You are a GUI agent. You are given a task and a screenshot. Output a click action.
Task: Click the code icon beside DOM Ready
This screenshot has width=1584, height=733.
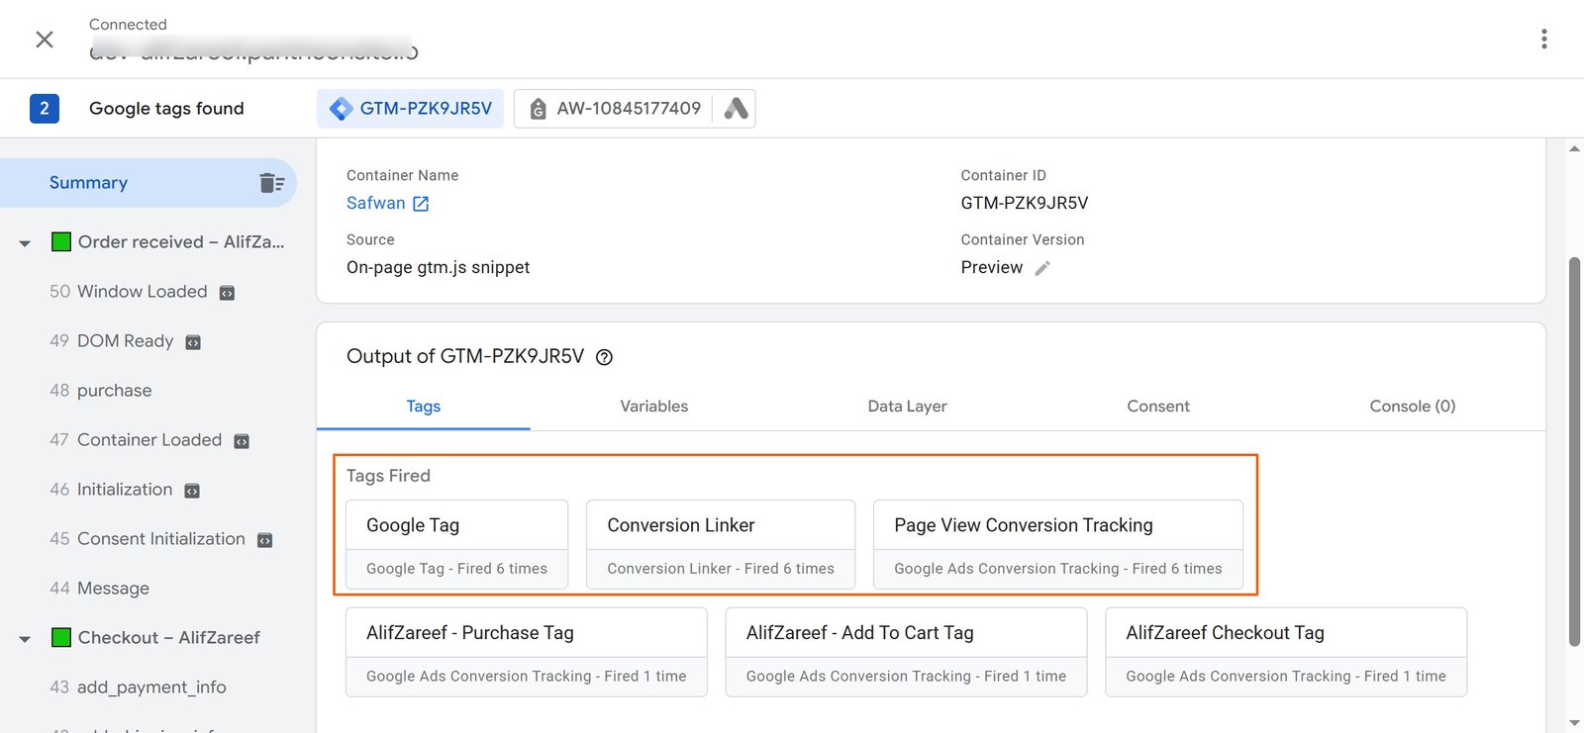(x=193, y=342)
